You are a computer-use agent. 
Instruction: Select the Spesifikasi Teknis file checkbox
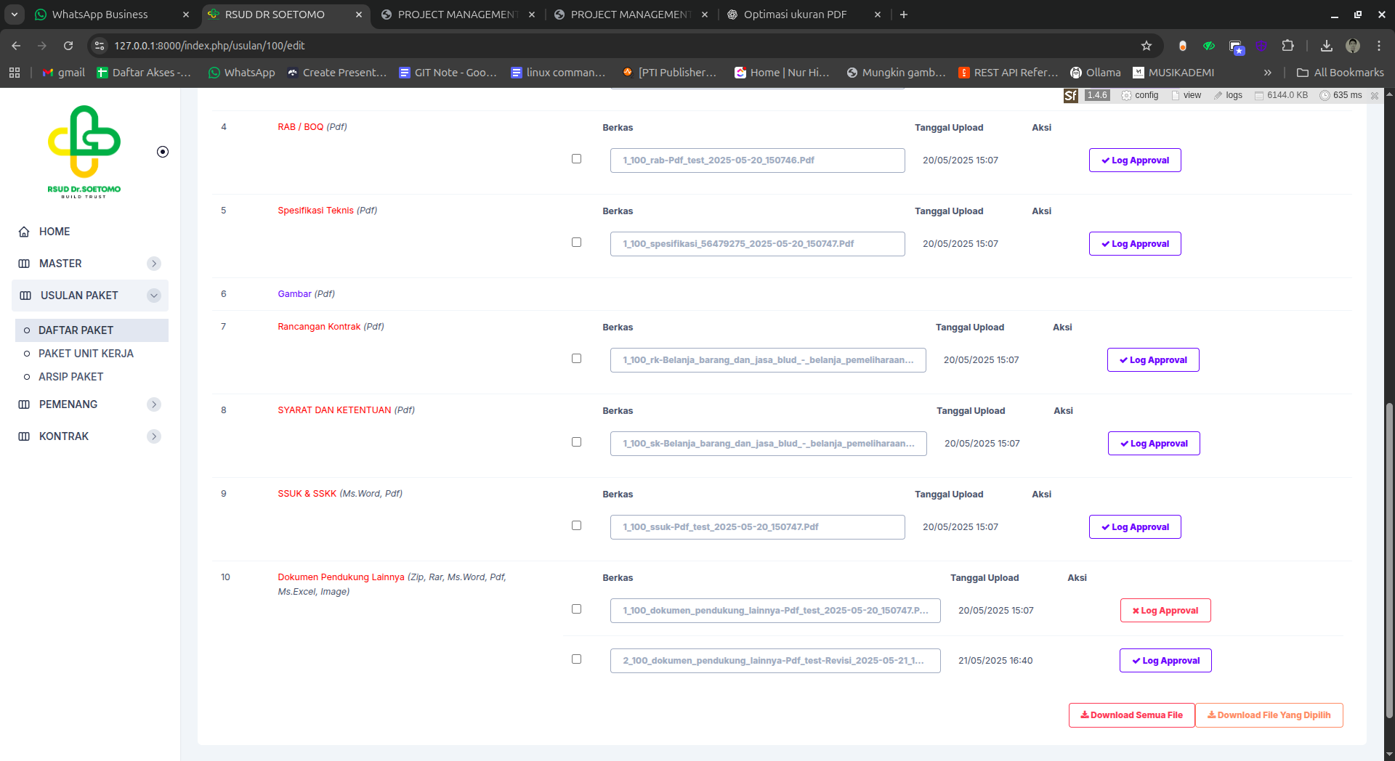(x=576, y=243)
